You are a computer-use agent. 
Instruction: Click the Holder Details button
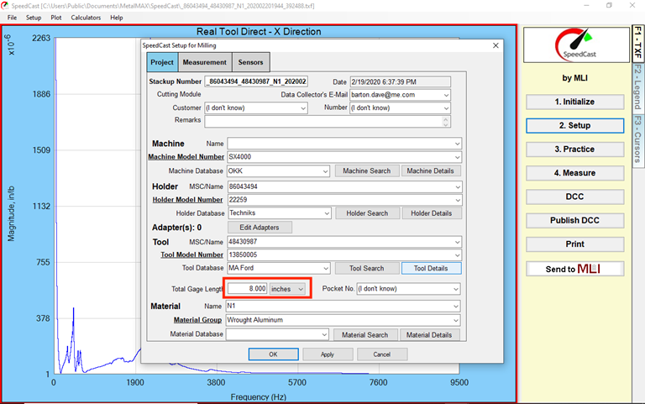point(431,213)
